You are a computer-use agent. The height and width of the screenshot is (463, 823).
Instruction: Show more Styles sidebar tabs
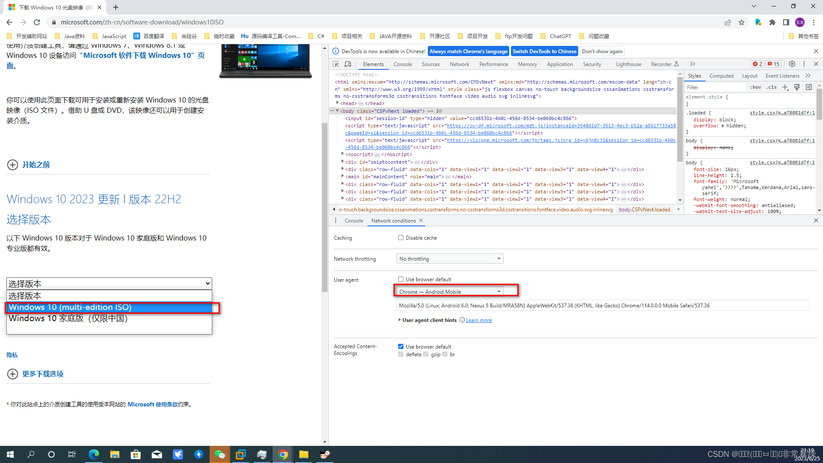tap(808, 75)
